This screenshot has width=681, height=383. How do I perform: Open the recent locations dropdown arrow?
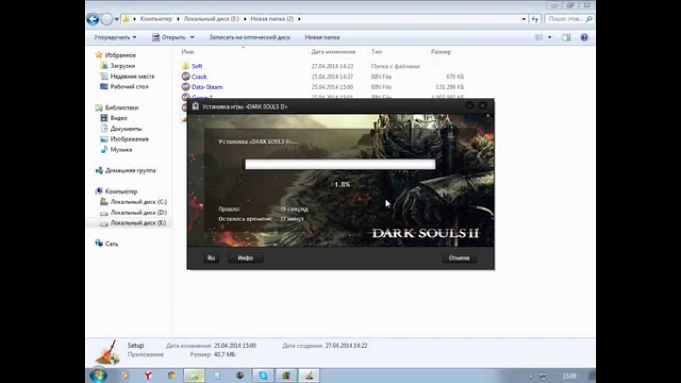pyautogui.click(x=117, y=19)
